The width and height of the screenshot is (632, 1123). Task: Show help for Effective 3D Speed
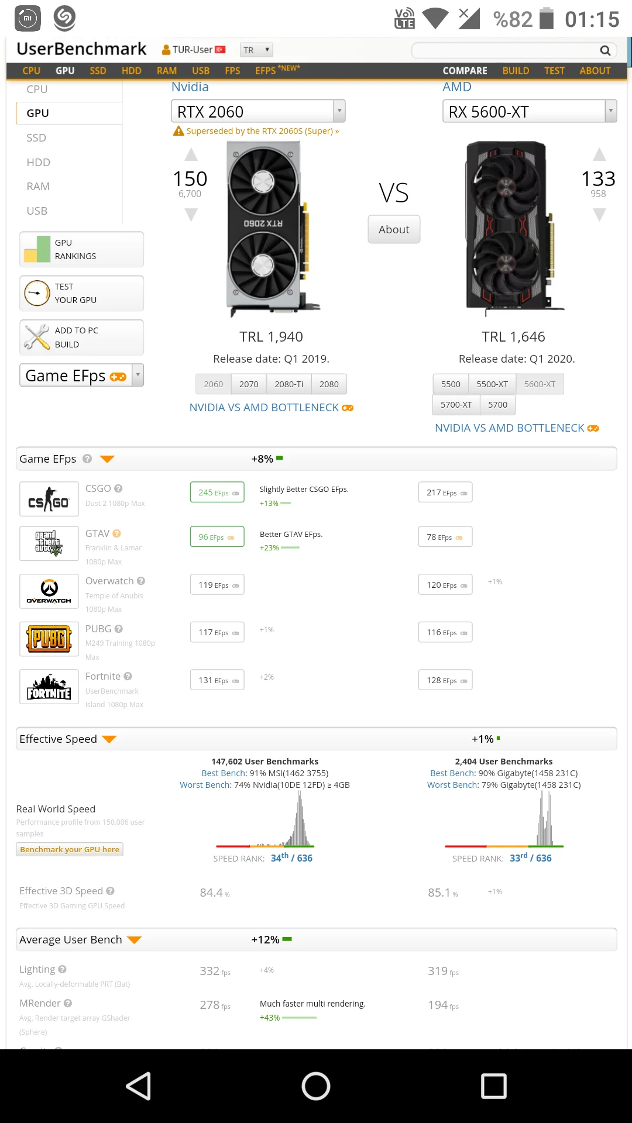pos(111,891)
